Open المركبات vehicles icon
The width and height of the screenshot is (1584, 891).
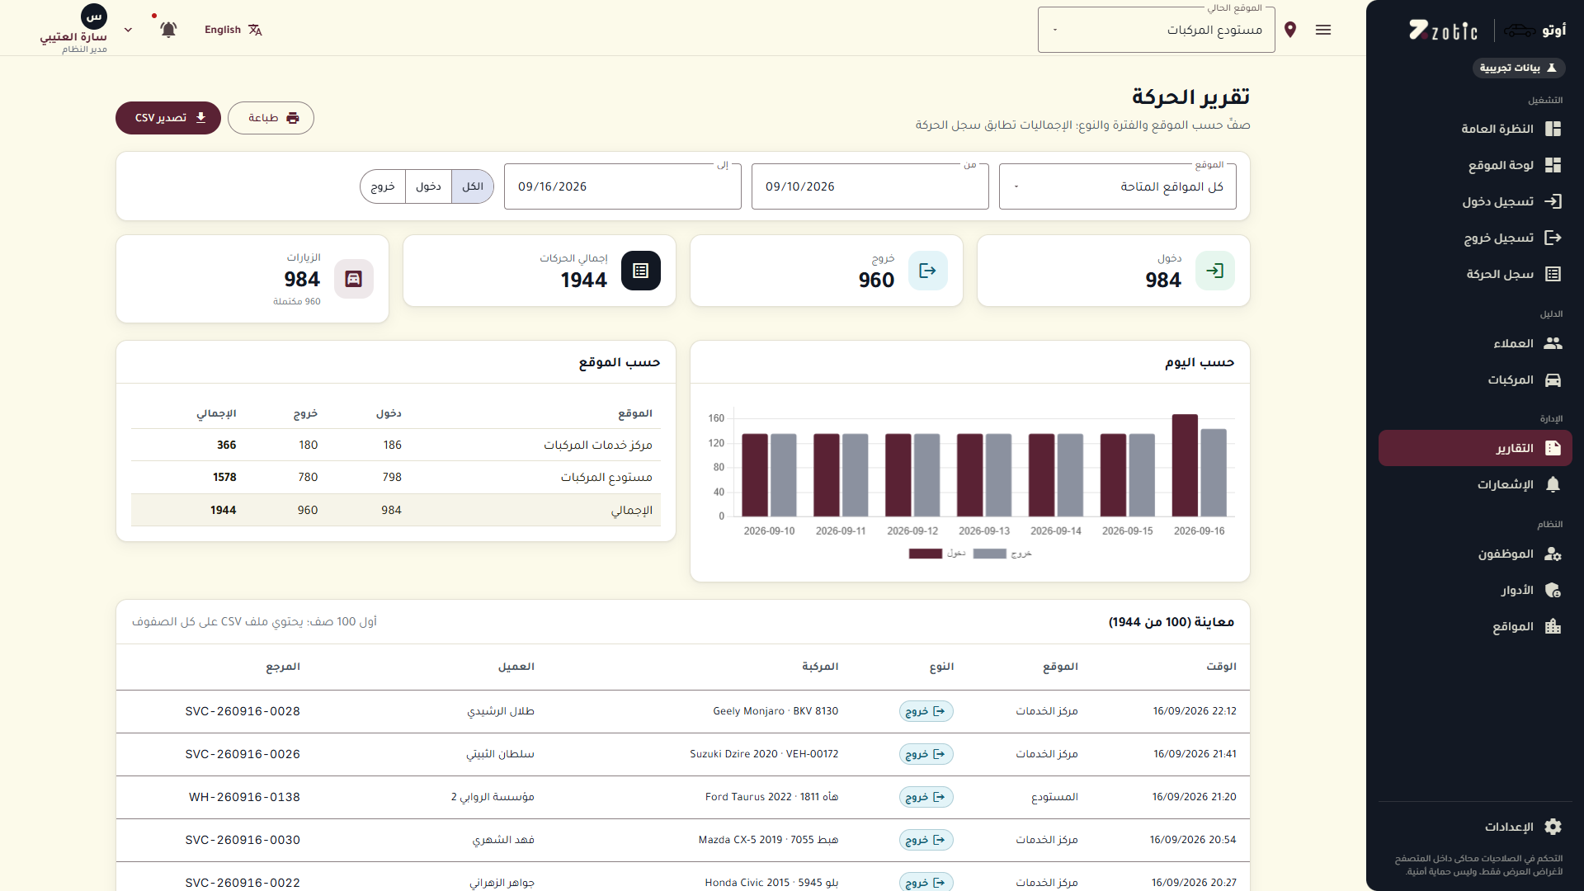point(1553,379)
